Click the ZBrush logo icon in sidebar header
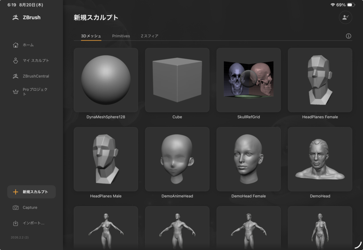The image size is (363, 250). (x=16, y=17)
